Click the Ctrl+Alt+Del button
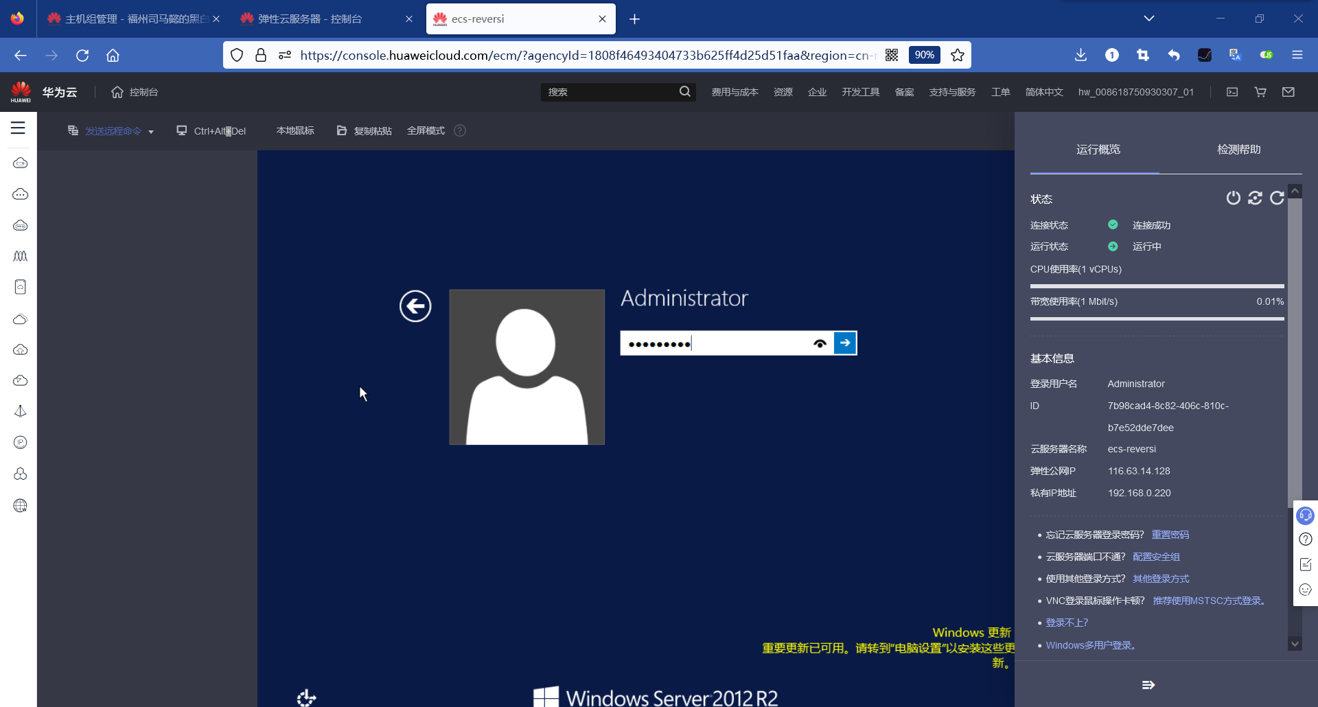 [211, 130]
